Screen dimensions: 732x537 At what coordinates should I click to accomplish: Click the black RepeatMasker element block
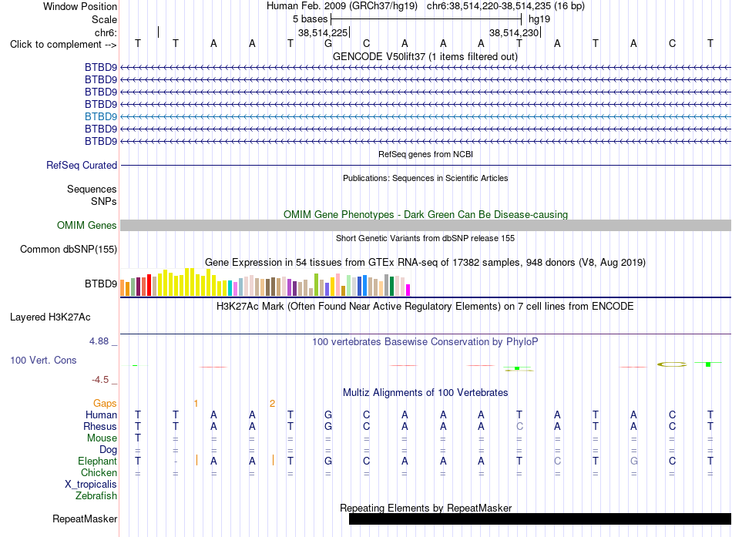[540, 519]
